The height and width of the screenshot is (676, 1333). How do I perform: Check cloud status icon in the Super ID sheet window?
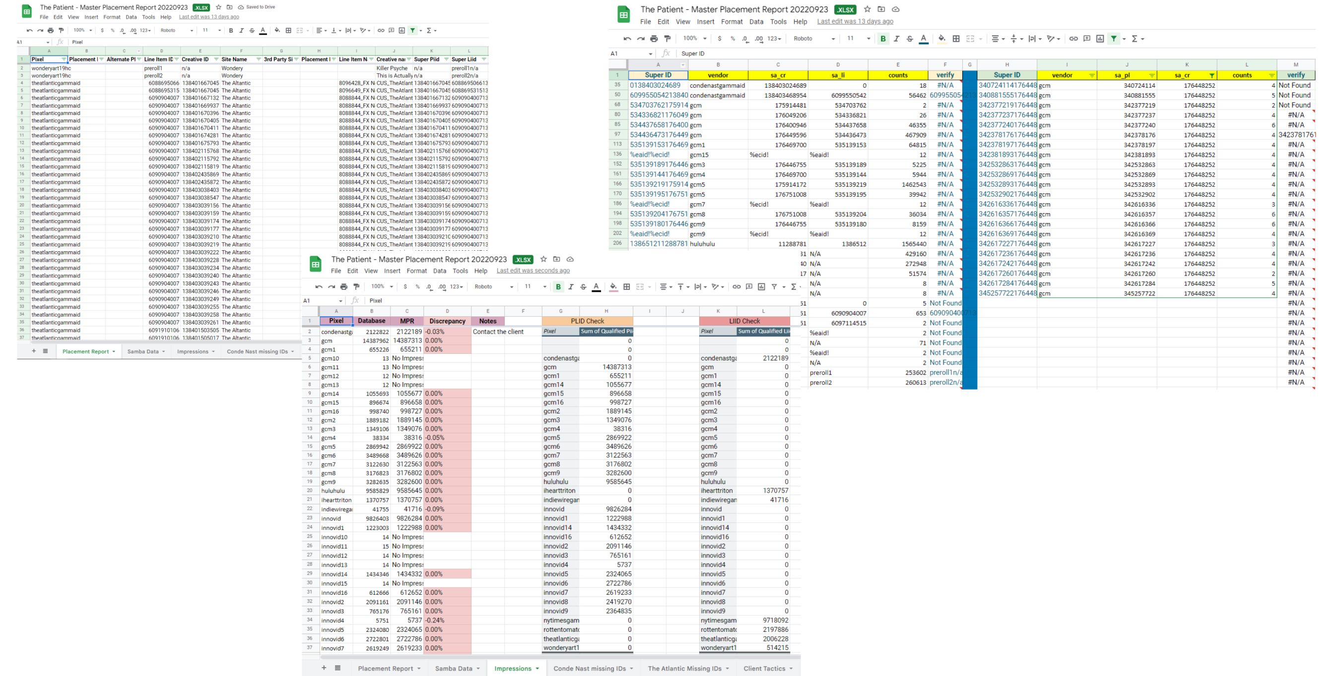896,9
